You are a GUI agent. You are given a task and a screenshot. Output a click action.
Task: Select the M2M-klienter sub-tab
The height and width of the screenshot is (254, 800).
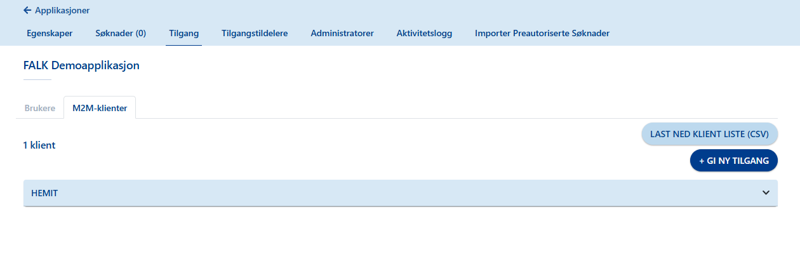pos(100,108)
